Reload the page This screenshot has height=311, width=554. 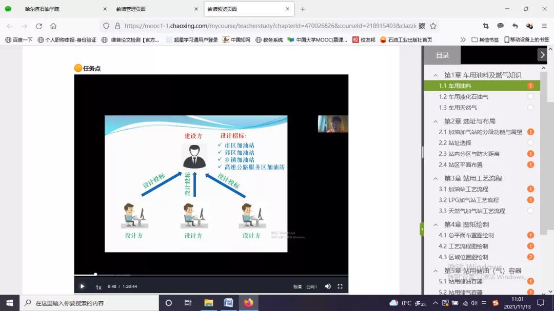[39, 26]
